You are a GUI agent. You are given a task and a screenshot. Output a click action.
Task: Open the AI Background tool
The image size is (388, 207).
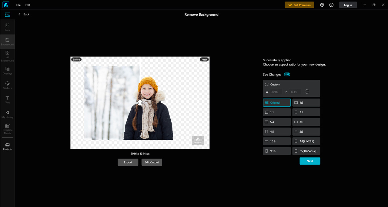[x=7, y=56]
